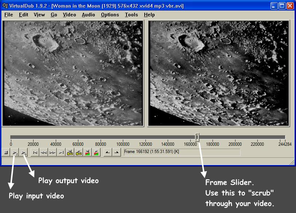Step backward one frame
The image size is (296, 213).
44,152
